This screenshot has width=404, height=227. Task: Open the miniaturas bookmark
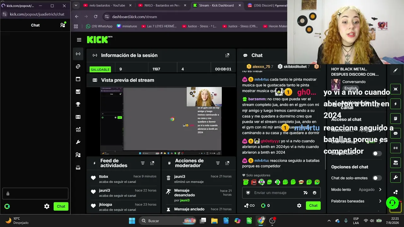(127, 26)
